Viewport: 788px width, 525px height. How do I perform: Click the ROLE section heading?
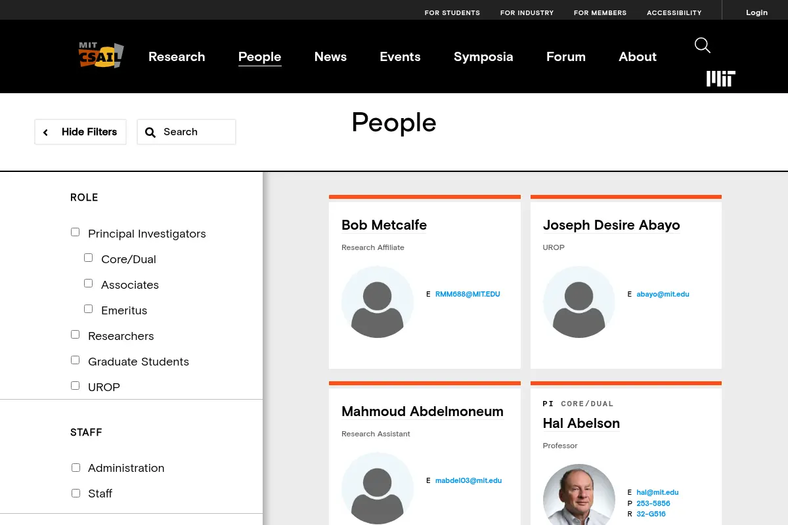click(84, 198)
